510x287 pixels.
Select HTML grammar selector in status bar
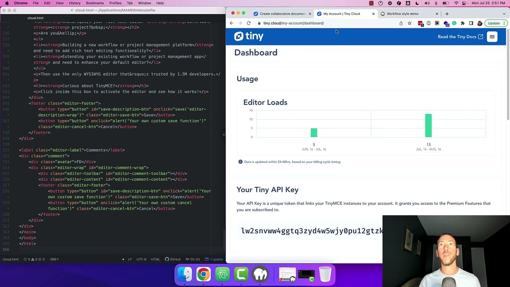point(155,259)
